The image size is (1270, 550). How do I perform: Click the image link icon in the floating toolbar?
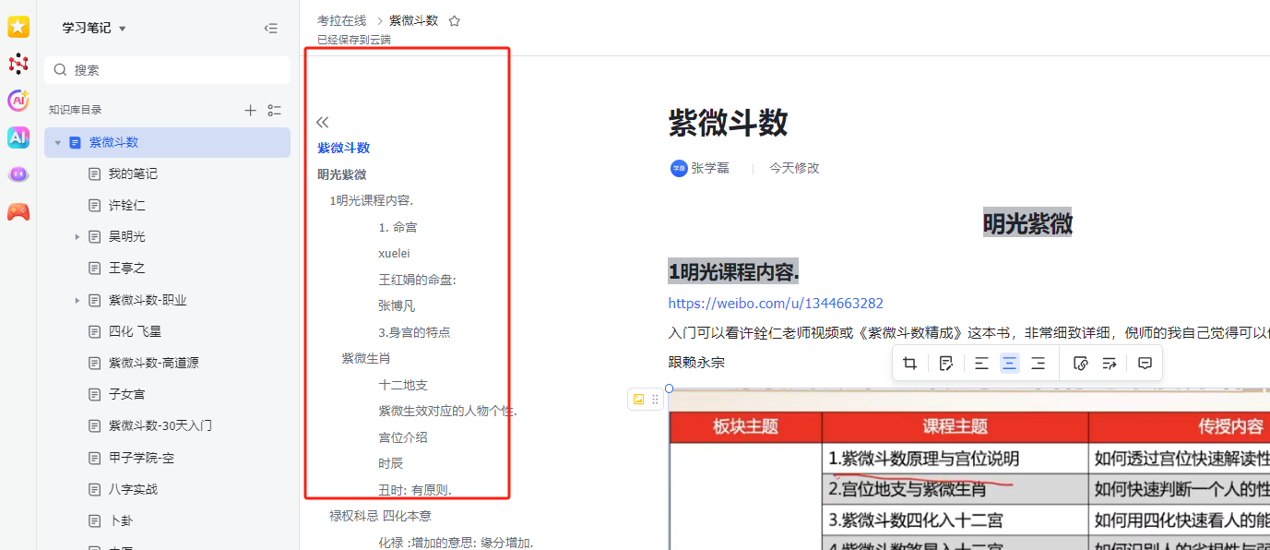click(1081, 364)
